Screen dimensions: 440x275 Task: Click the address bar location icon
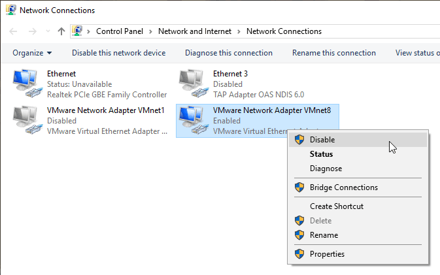pos(77,31)
